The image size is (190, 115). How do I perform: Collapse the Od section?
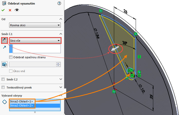click(x=61, y=19)
